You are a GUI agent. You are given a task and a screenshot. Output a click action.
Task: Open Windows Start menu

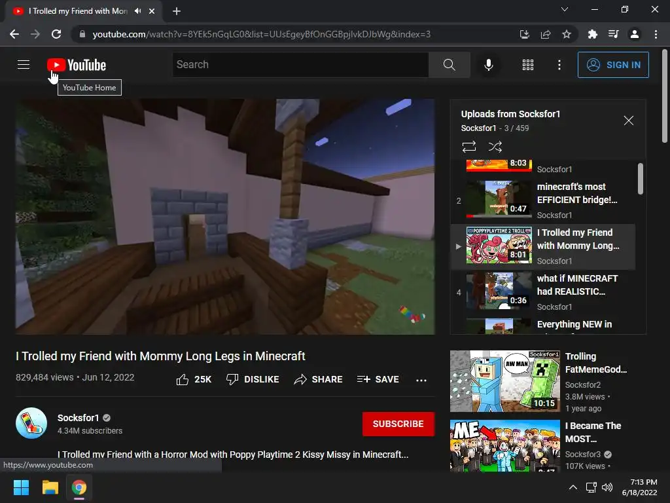point(21,487)
